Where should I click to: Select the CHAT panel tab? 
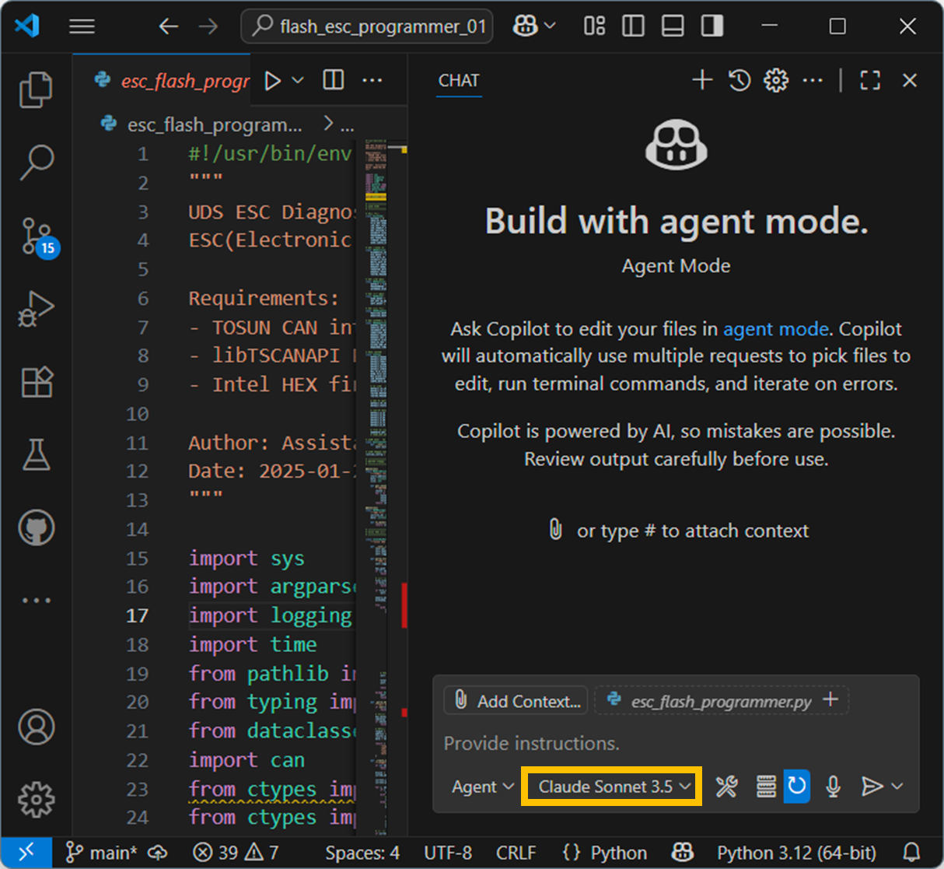coord(459,80)
